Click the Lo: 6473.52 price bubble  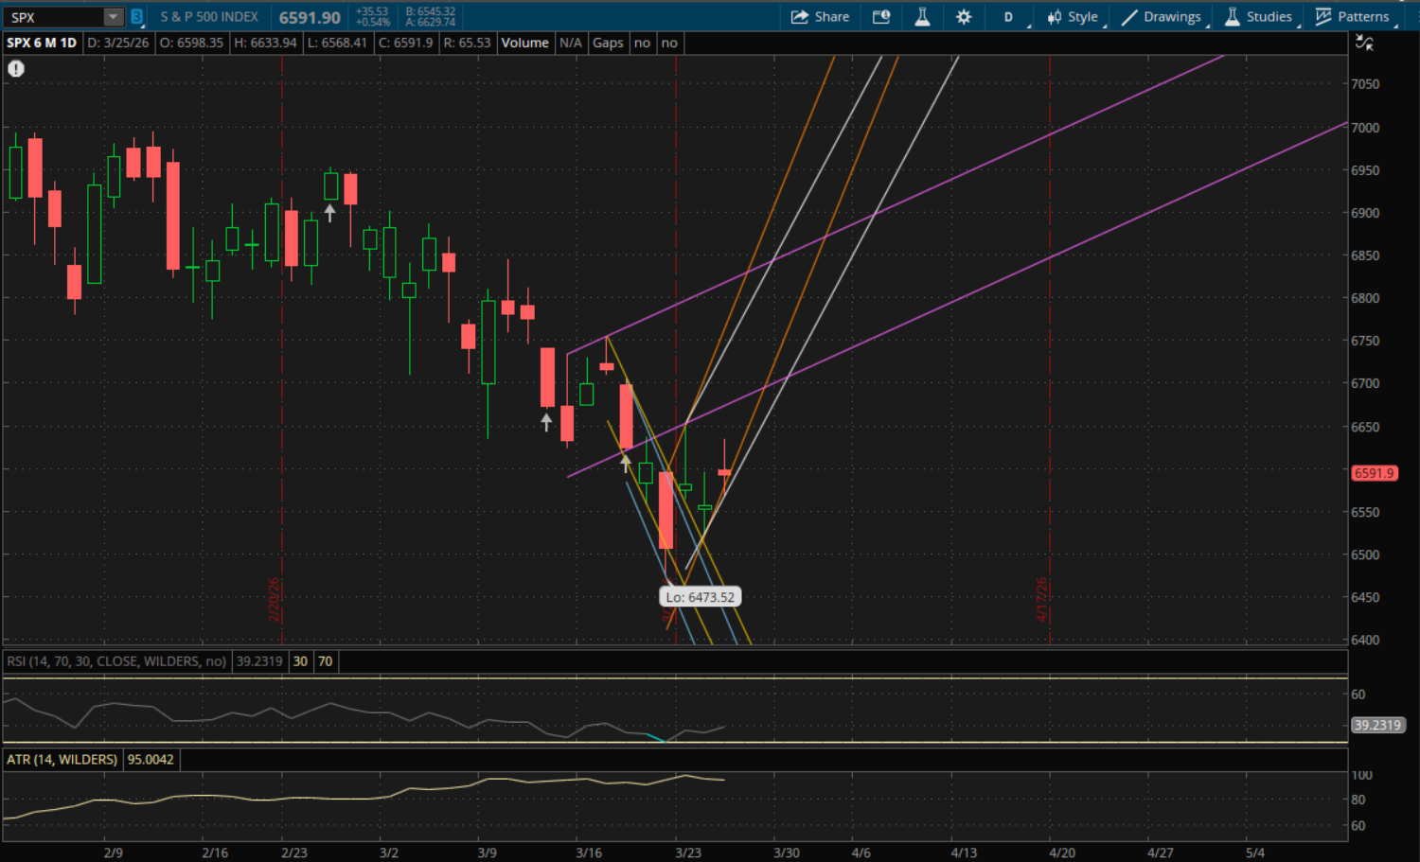tap(700, 597)
